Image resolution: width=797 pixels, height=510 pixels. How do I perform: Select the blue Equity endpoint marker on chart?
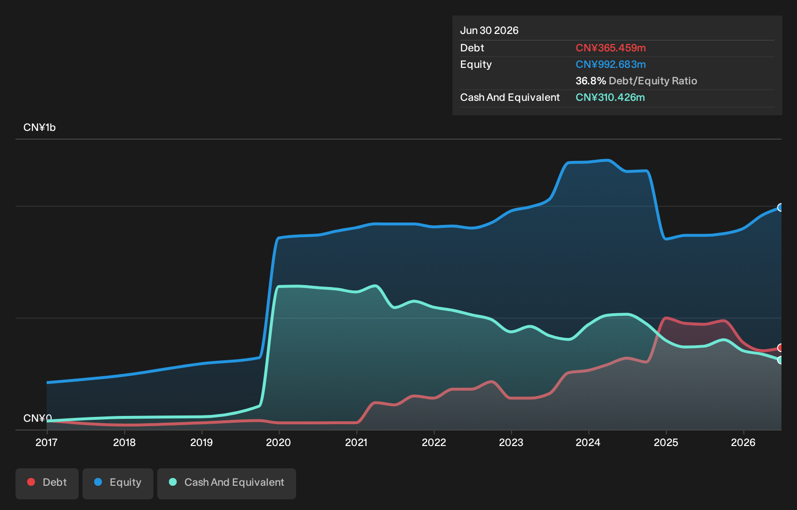pyautogui.click(x=780, y=207)
